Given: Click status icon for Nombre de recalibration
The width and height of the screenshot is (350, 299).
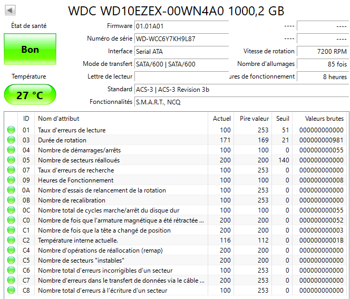Looking at the screenshot, I should 11,200.
